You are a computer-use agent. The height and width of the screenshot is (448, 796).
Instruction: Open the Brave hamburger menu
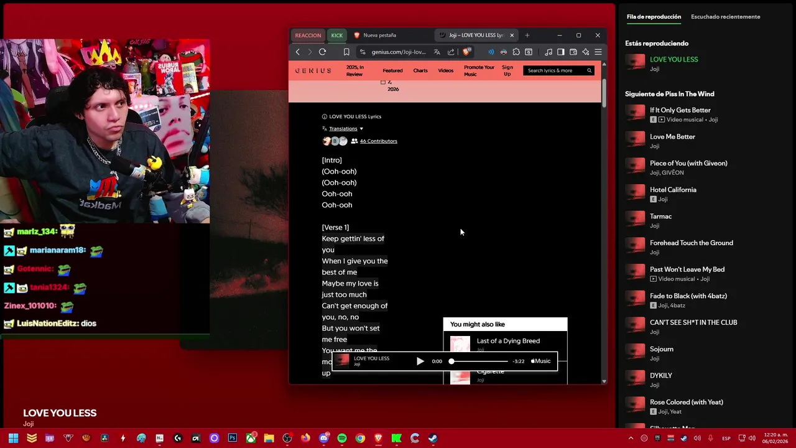[x=598, y=52]
